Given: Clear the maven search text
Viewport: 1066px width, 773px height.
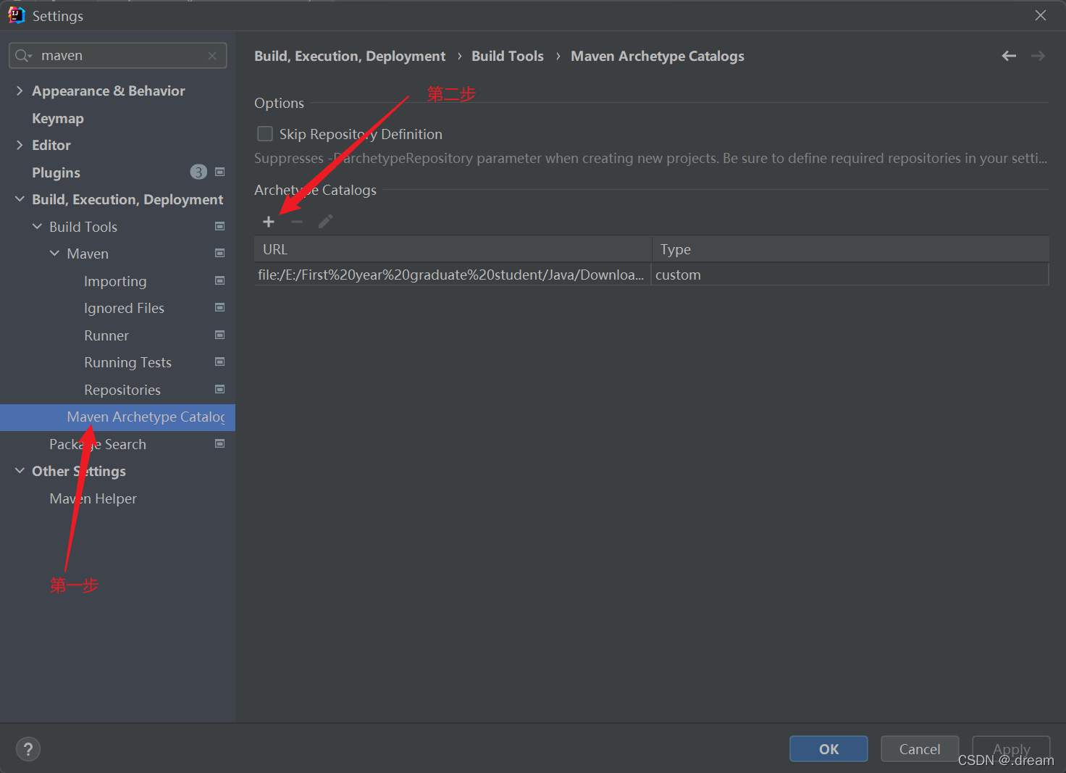Looking at the screenshot, I should (x=212, y=56).
